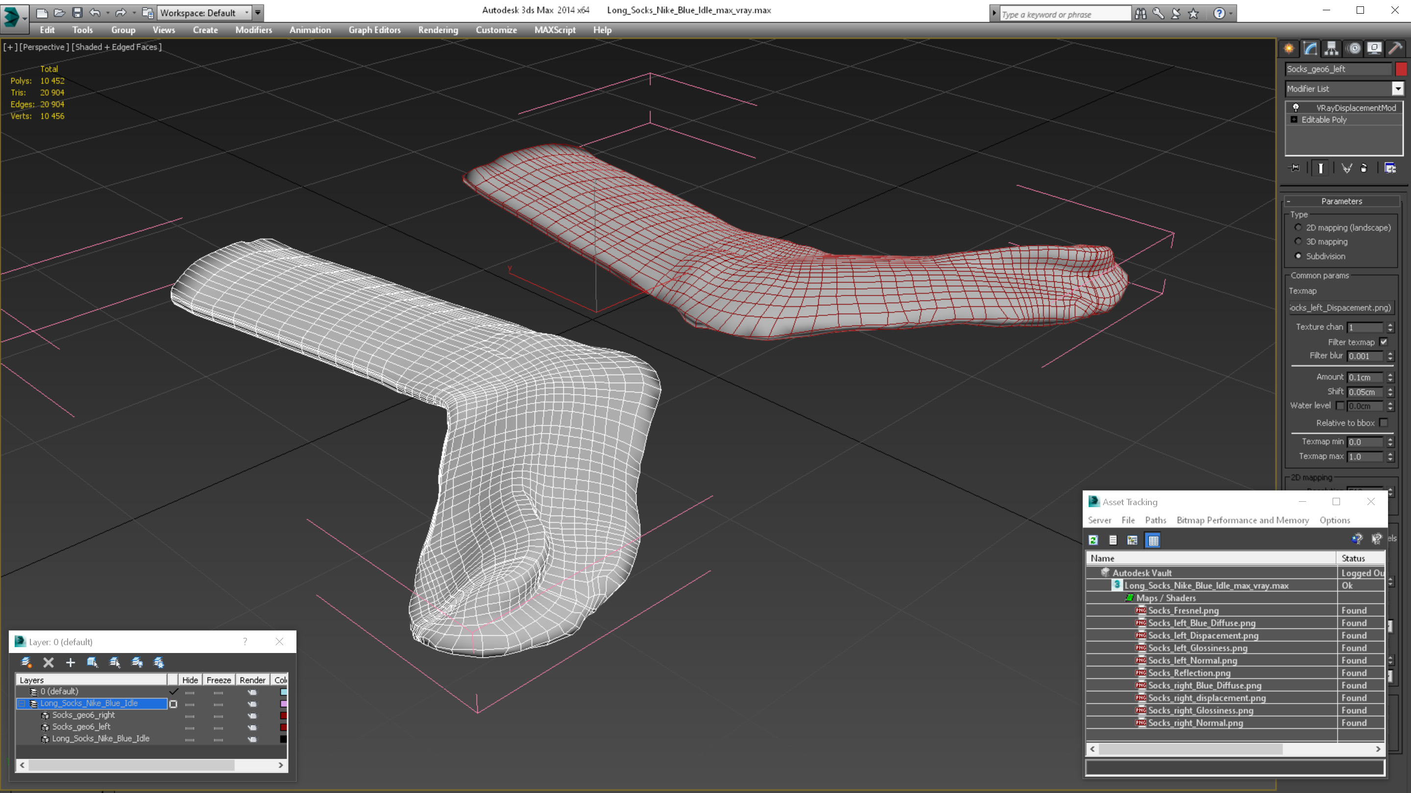Open the Create command panel tab
1411x793 pixels.
(x=1289, y=48)
